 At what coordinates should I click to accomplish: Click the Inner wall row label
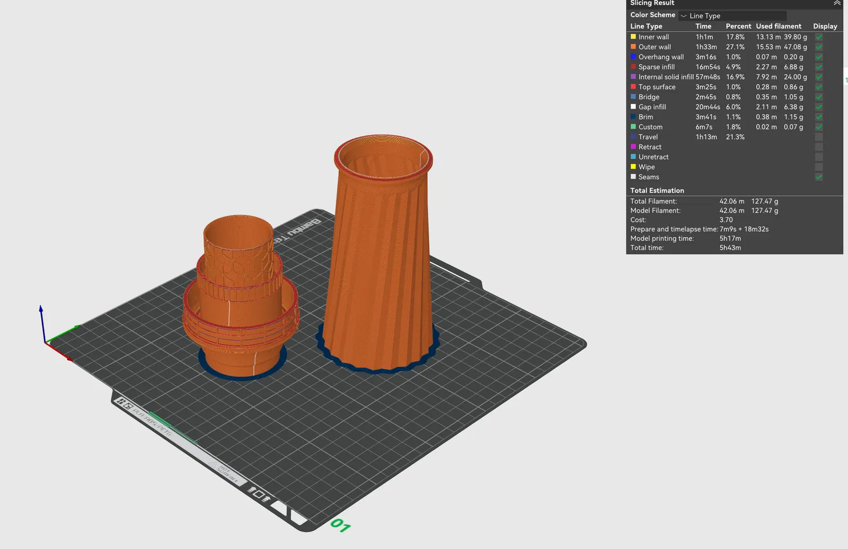click(653, 37)
